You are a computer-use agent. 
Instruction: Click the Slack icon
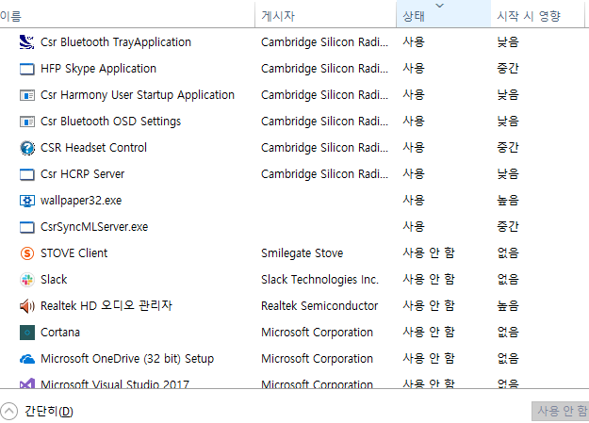coord(27,280)
